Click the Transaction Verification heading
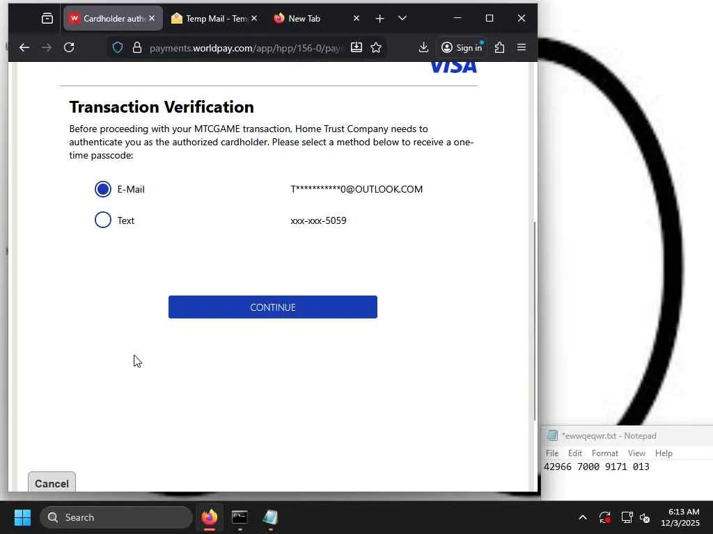 tap(162, 107)
